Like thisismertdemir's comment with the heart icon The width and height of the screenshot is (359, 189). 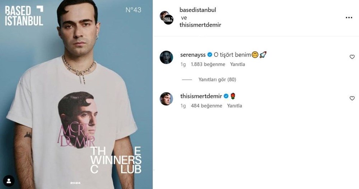click(352, 98)
